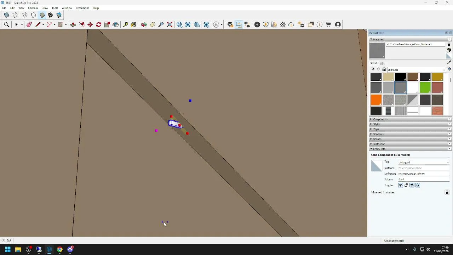Pick the Select arrow tool
The height and width of the screenshot is (255, 453).
coord(16,24)
